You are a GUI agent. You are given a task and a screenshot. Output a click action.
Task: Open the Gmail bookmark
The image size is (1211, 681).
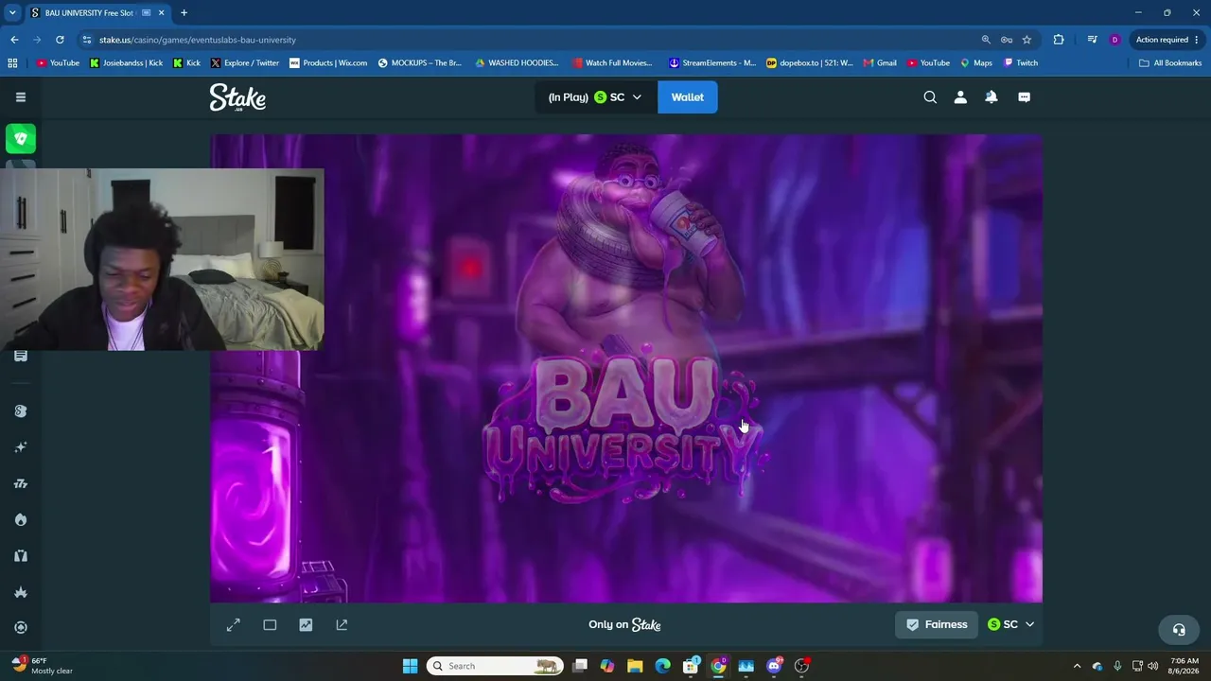coord(880,63)
